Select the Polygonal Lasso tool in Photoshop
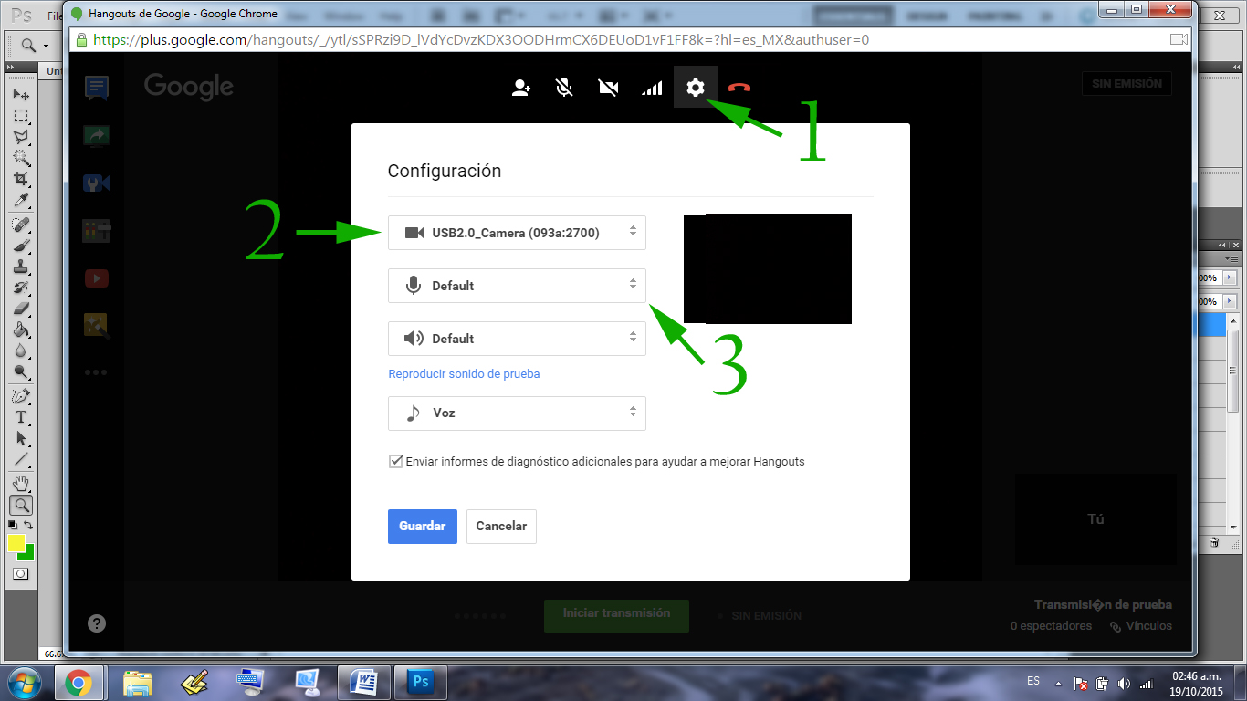The height and width of the screenshot is (701, 1247). [21, 137]
